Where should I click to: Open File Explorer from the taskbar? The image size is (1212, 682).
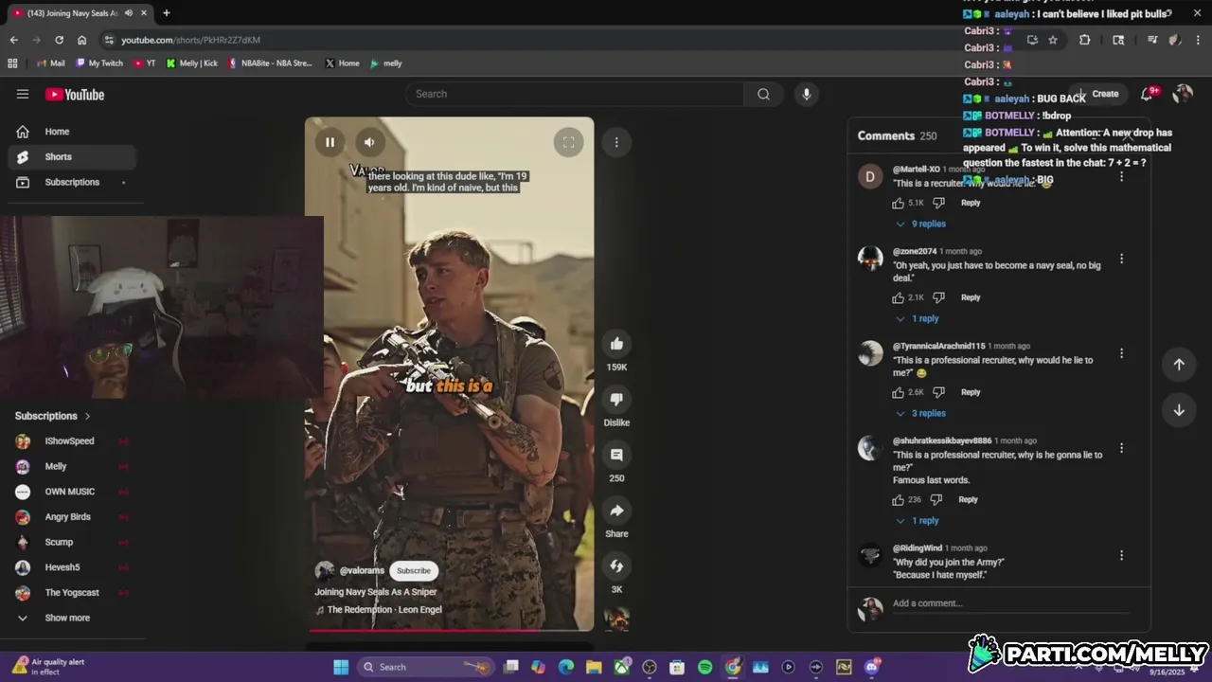pos(594,667)
